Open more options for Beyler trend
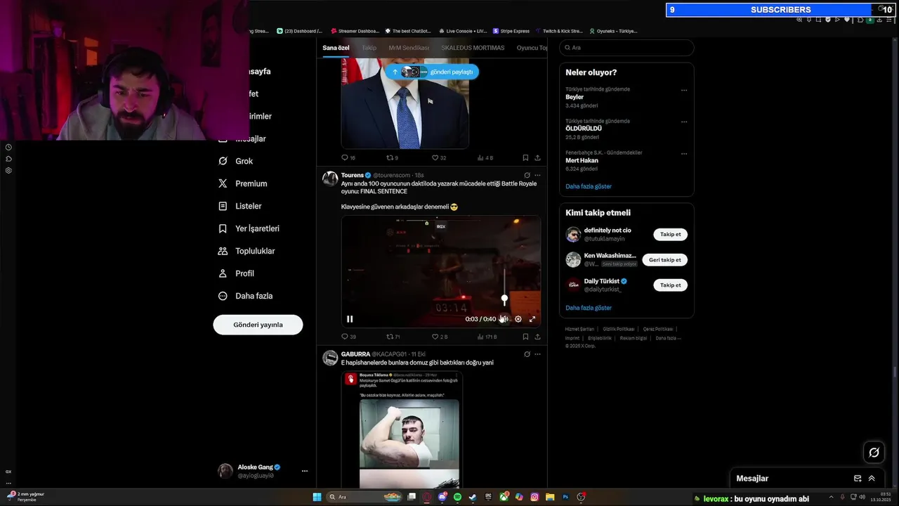The width and height of the screenshot is (899, 506). click(x=684, y=90)
